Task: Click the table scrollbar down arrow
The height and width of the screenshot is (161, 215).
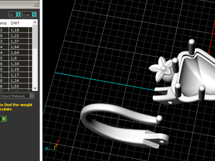Action: (35, 88)
